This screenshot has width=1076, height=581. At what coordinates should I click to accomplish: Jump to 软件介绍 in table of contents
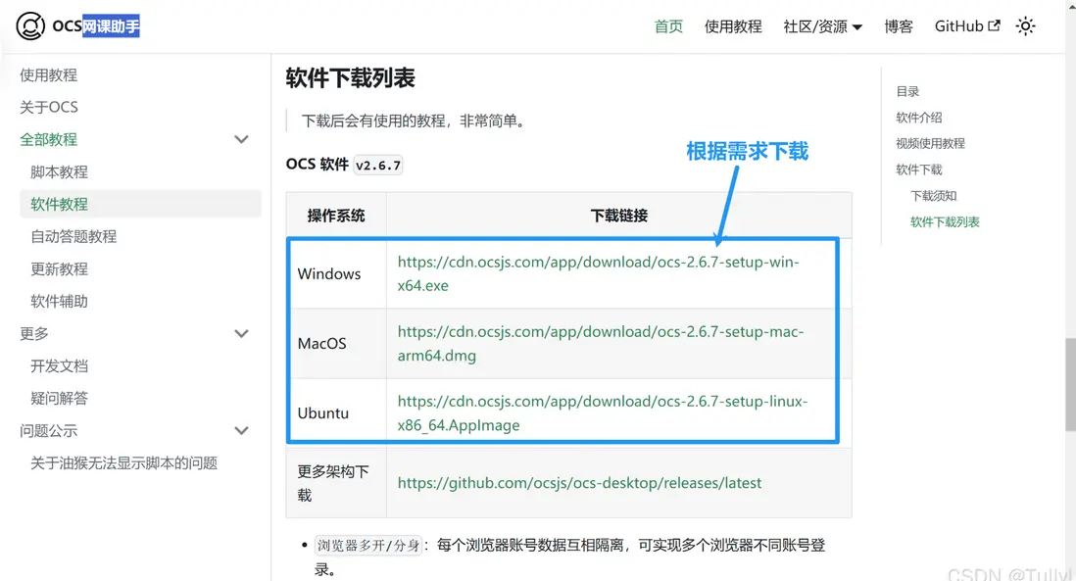click(919, 118)
